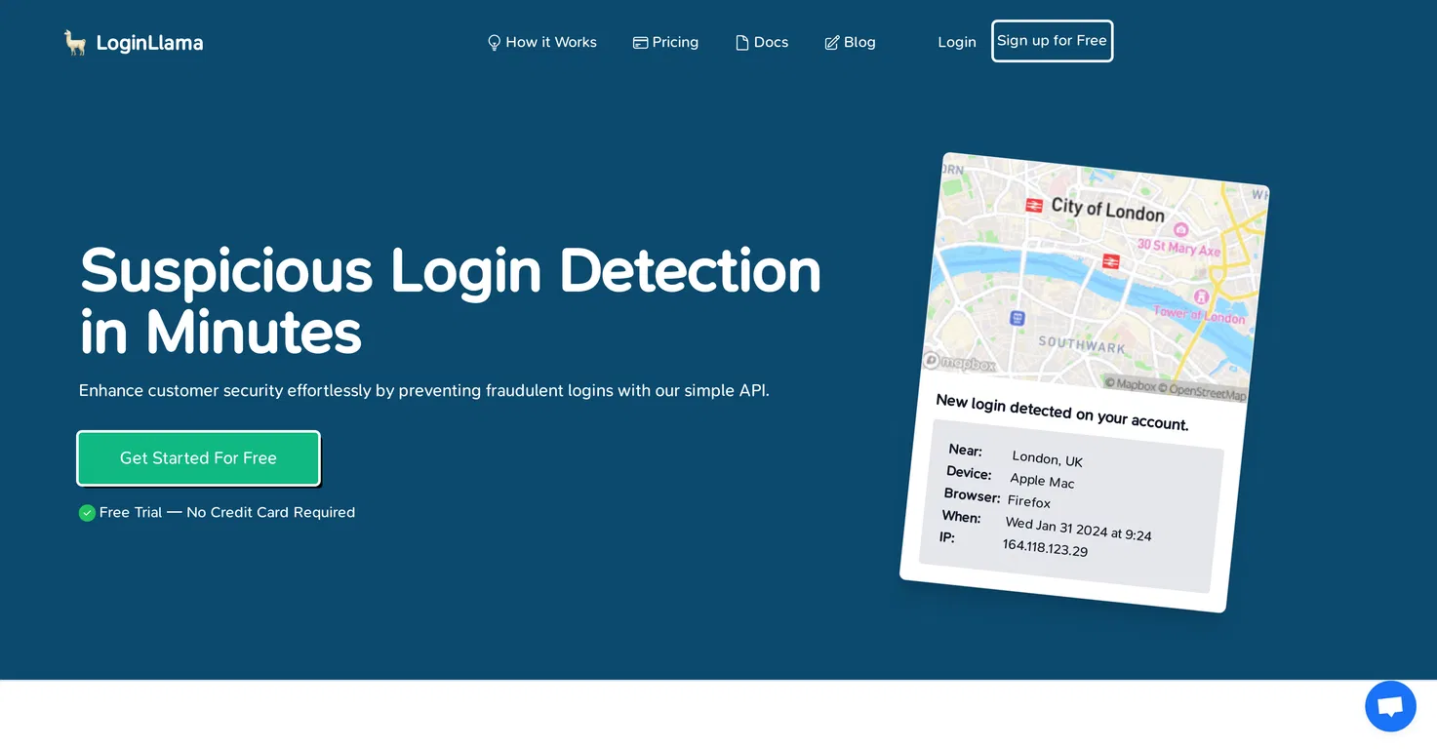1437x749 pixels.
Task: Click the LoginLlama brand name
Action: [149, 43]
